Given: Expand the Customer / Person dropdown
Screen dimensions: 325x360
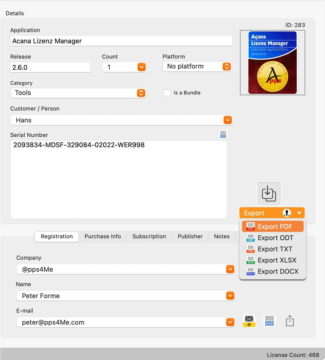Looking at the screenshot, I should [x=227, y=120].
